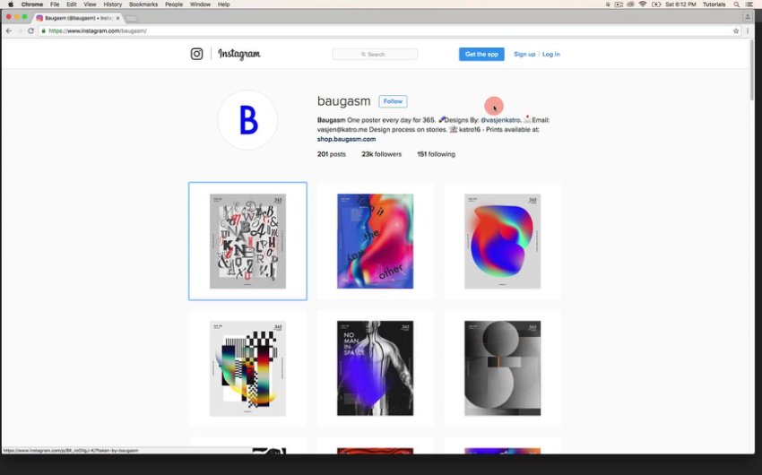Select the Baugasm Instagram browser tab
Viewport: 762px width, 475px height.
tap(78, 18)
